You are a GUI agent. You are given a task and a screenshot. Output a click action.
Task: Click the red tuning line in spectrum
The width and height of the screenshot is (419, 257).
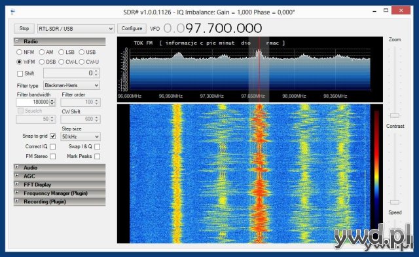tap(259, 69)
